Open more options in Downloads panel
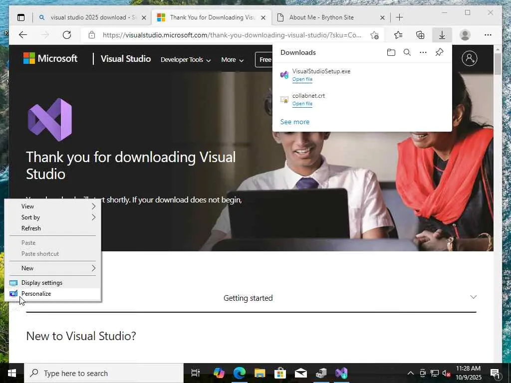 [x=423, y=52]
